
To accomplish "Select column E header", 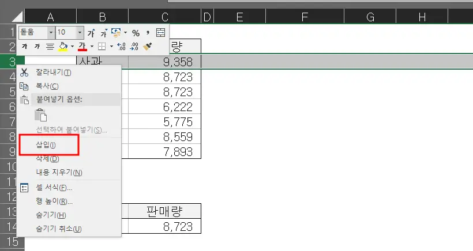I will click(x=240, y=17).
